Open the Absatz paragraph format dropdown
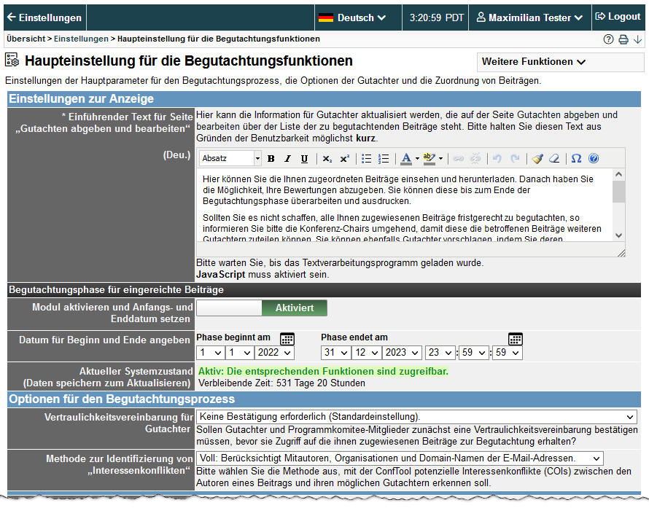The width and height of the screenshot is (649, 508). pos(230,158)
